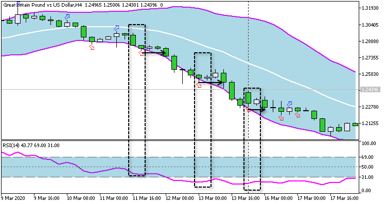Screen dimensions: 386x204
Task: Click the 11 Mar 00:00 time label
Action: click(114, 198)
